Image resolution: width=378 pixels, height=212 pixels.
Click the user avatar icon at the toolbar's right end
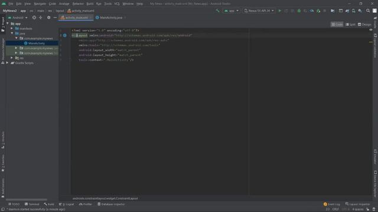[374, 11]
